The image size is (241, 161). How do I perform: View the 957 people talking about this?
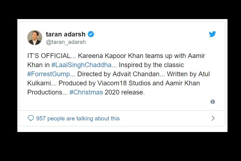coord(78,118)
